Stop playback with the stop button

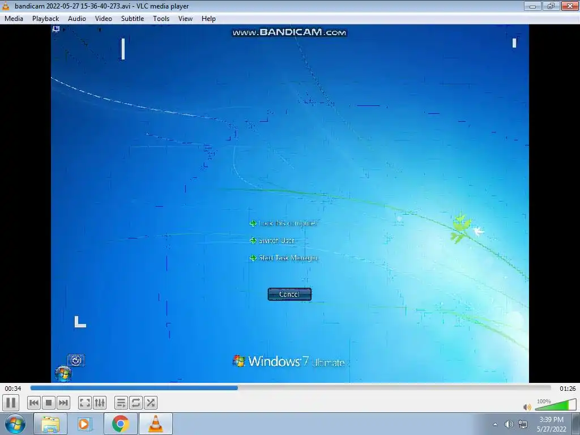coord(49,403)
